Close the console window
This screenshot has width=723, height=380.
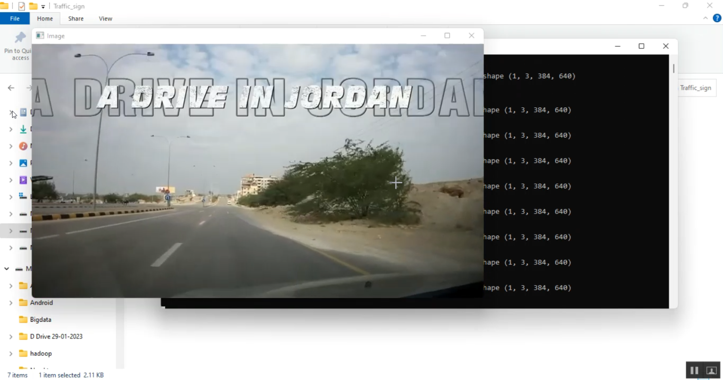tap(666, 46)
